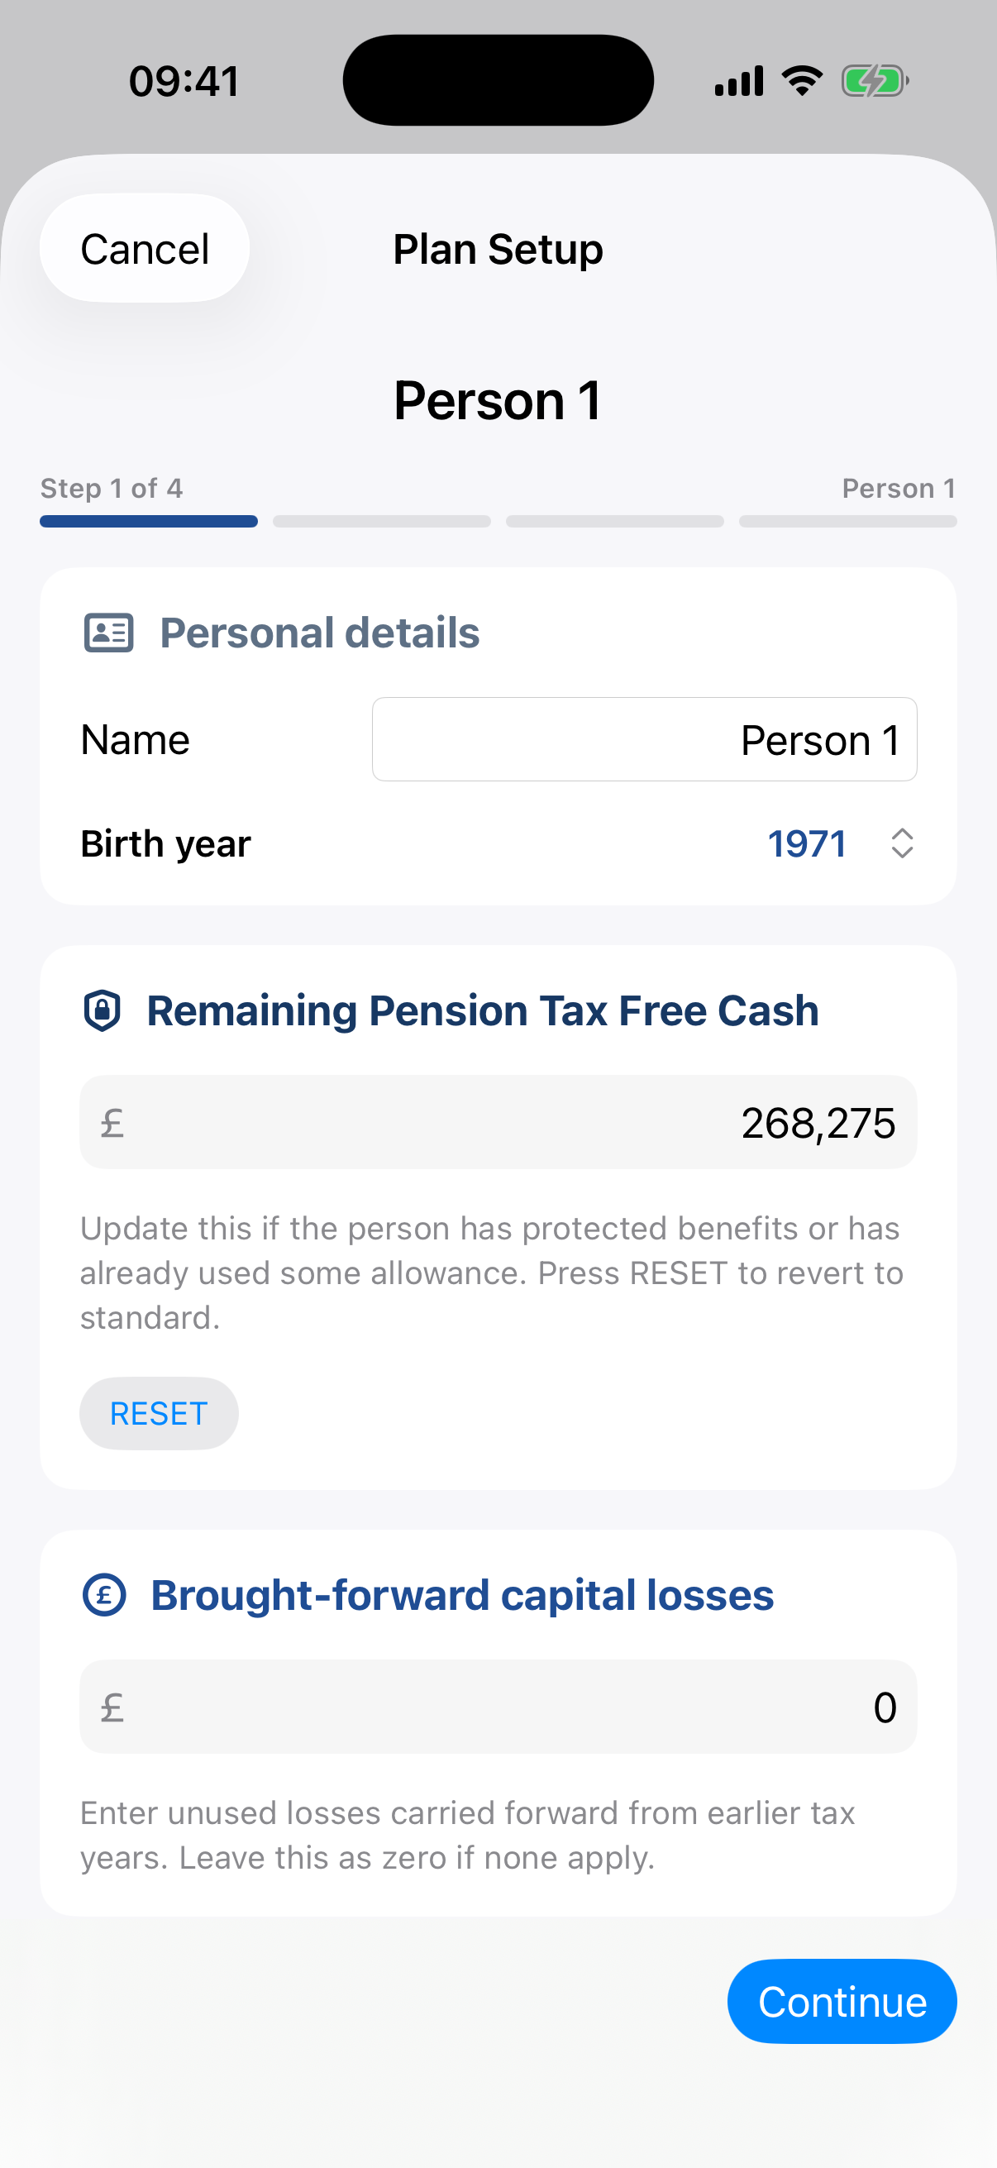Tap the Personal details ID card icon
Viewport: 997px width, 2168px height.
(x=108, y=633)
